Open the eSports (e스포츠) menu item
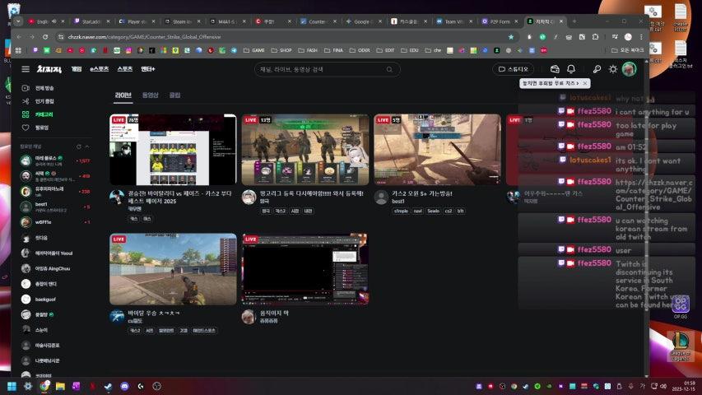The width and height of the screenshot is (702, 395). point(100,69)
